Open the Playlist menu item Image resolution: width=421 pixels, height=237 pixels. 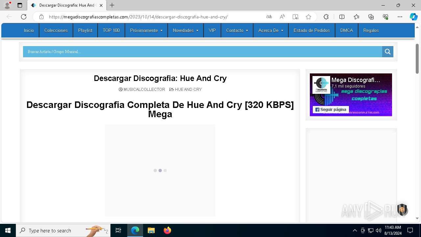(85, 30)
